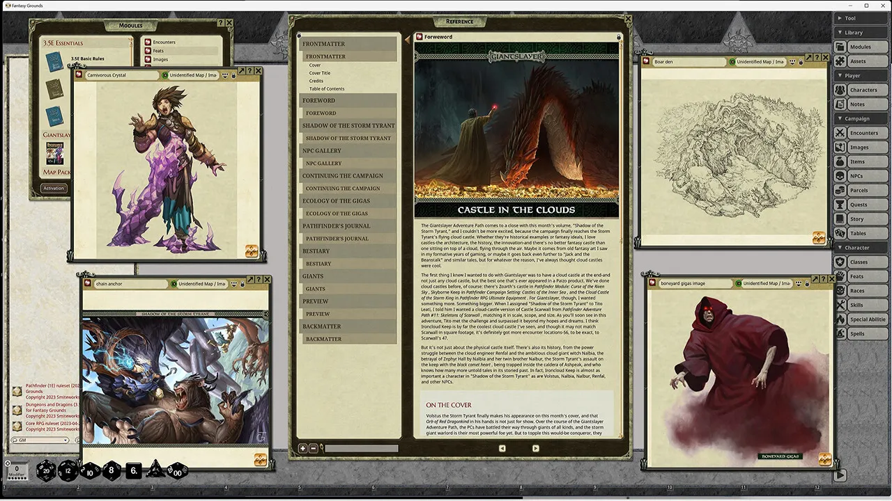Viewport: 892px width, 501px height.
Task: Click the boneyard gigas image toolbar button
Action: [824, 459]
